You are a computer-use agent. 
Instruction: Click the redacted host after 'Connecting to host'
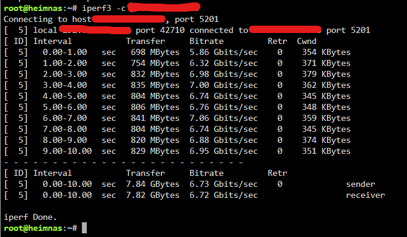click(x=128, y=19)
